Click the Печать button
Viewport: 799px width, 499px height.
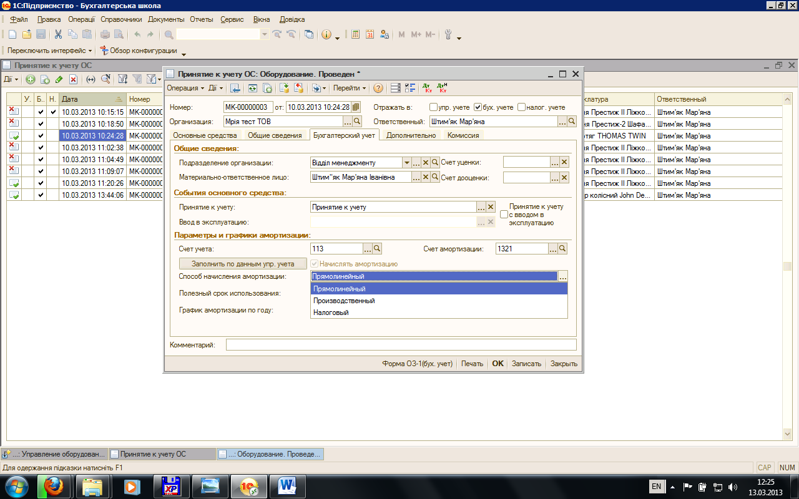coord(472,364)
